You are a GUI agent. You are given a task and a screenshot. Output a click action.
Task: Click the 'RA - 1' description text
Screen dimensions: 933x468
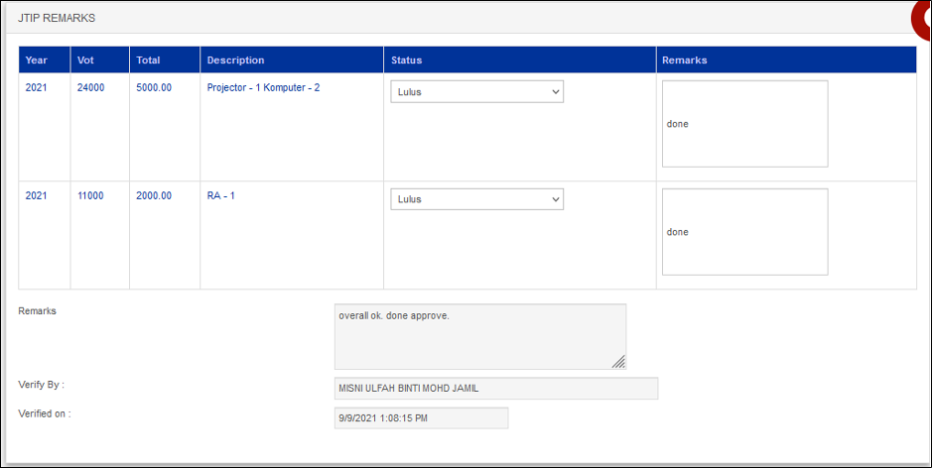[x=220, y=196]
